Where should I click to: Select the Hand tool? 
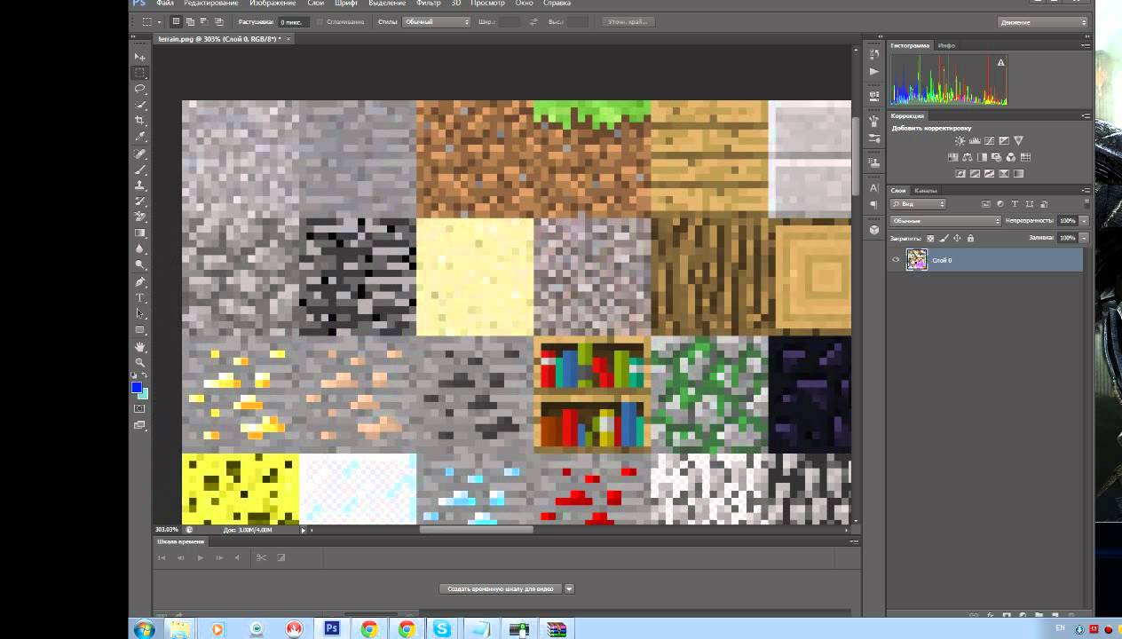pos(140,347)
